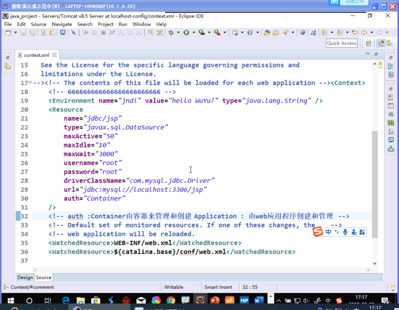Toggle Sogou Chinese/English mode button
This screenshot has width=399, height=310.
pyautogui.click(x=328, y=232)
